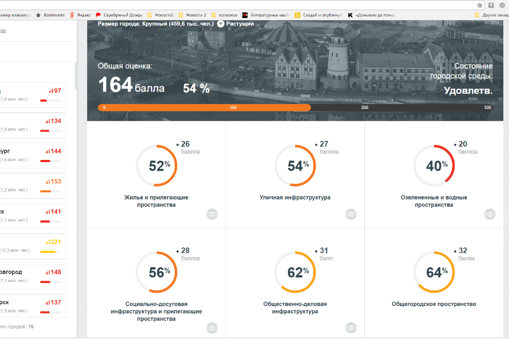Select the city card with score 144
Viewport: 509px width, 339px height.
(32, 155)
